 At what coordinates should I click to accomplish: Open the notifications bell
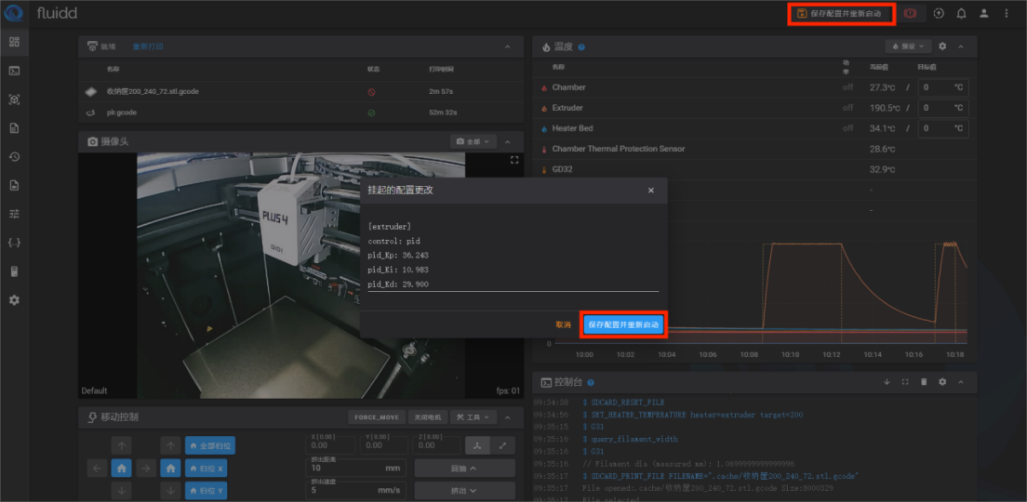[x=961, y=14]
